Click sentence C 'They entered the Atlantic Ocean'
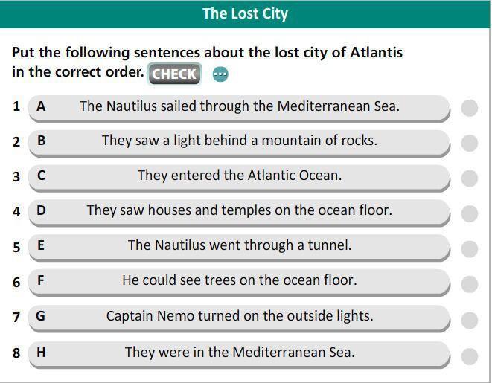The height and width of the screenshot is (383, 492). (x=239, y=178)
